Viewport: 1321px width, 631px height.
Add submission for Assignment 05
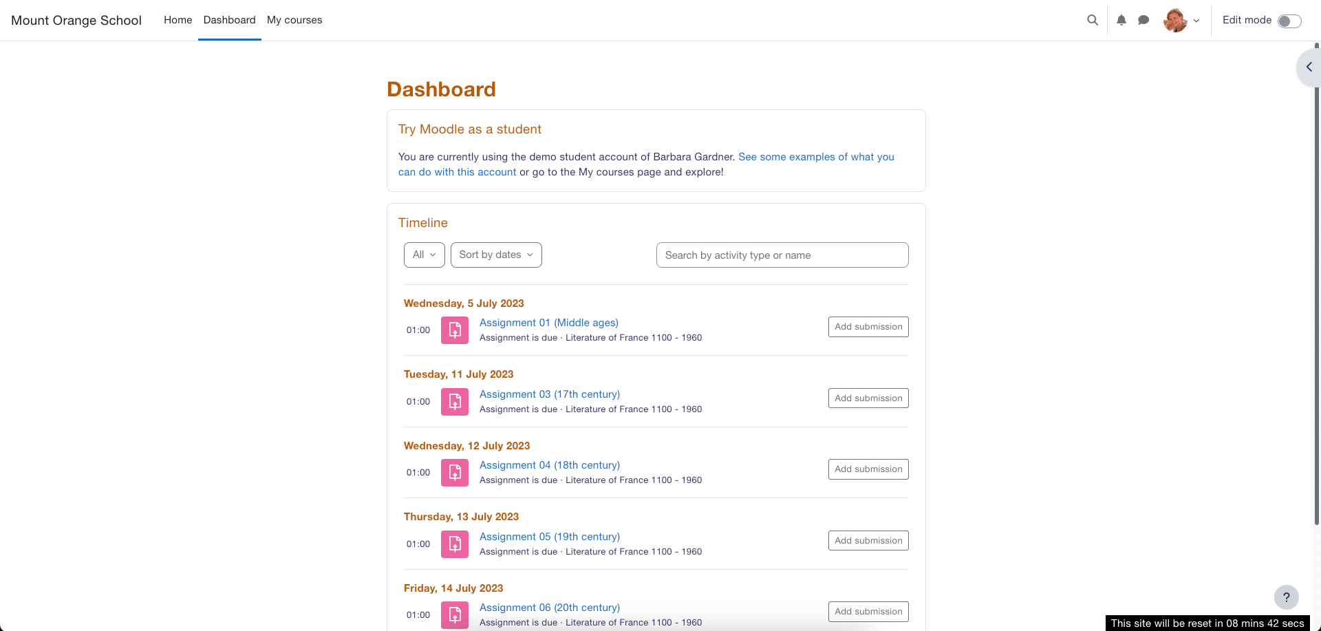coord(868,541)
